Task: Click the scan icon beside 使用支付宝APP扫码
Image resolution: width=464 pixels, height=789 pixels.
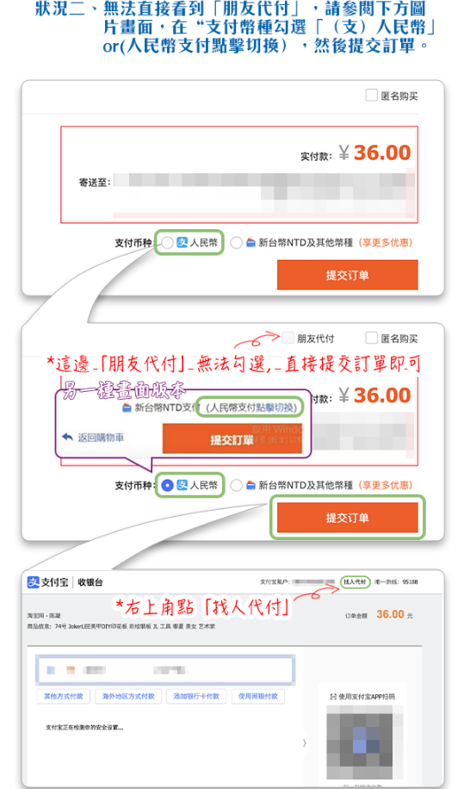Action: (x=333, y=697)
